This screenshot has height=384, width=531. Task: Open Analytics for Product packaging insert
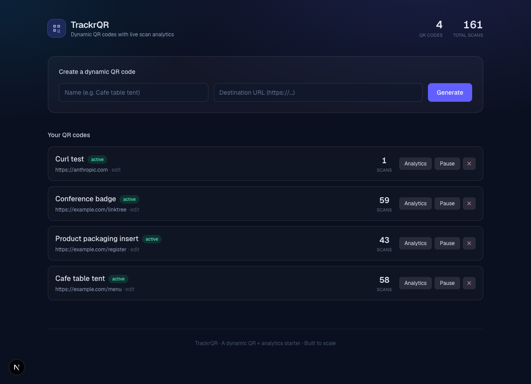click(416, 243)
